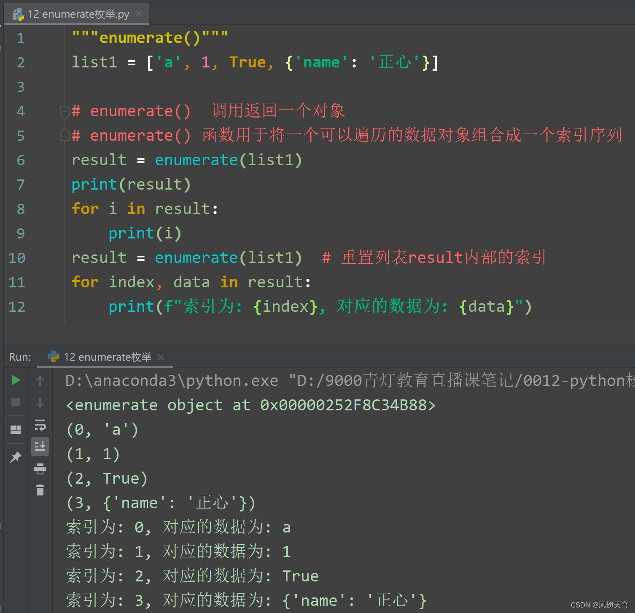
Task: Click the restore layout icon in run panel
Action: 16,430
